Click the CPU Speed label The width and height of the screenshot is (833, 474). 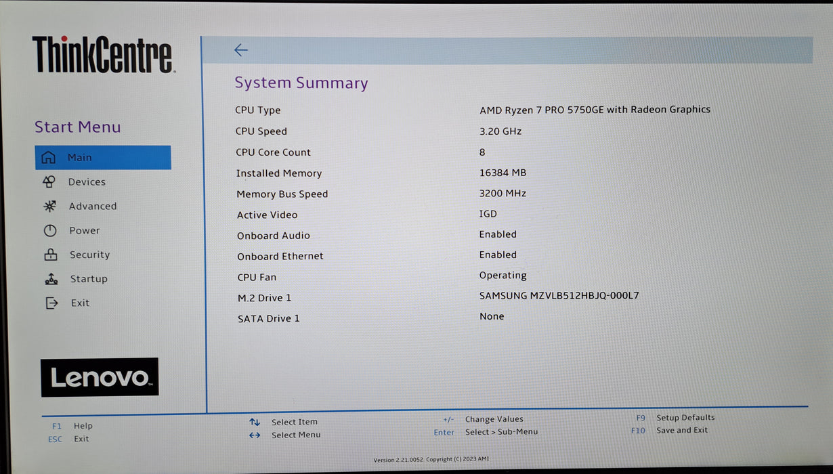[261, 131]
